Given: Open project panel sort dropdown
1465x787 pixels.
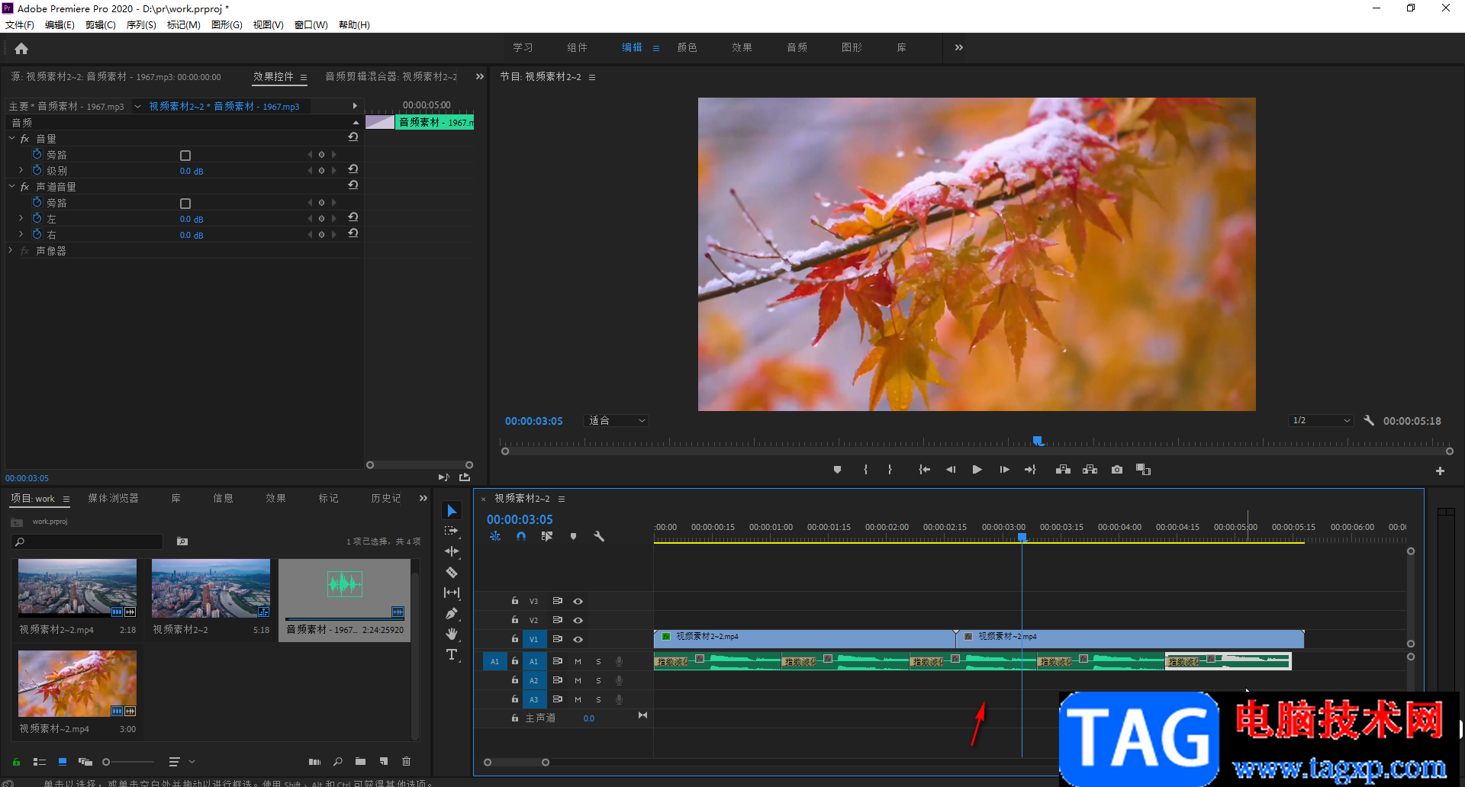Looking at the screenshot, I should tap(180, 762).
